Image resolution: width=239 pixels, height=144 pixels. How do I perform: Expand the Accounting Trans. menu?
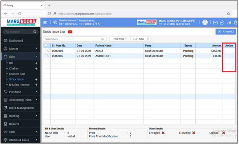pos(20,100)
